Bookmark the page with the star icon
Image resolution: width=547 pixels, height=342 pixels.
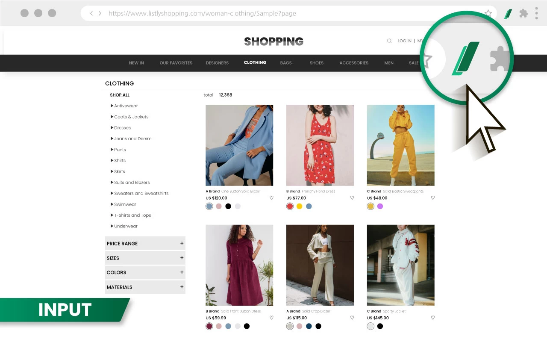coord(488,13)
